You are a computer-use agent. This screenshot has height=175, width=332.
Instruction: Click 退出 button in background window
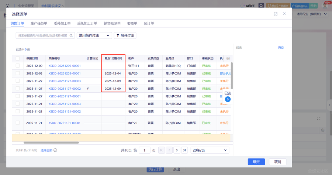176,169
